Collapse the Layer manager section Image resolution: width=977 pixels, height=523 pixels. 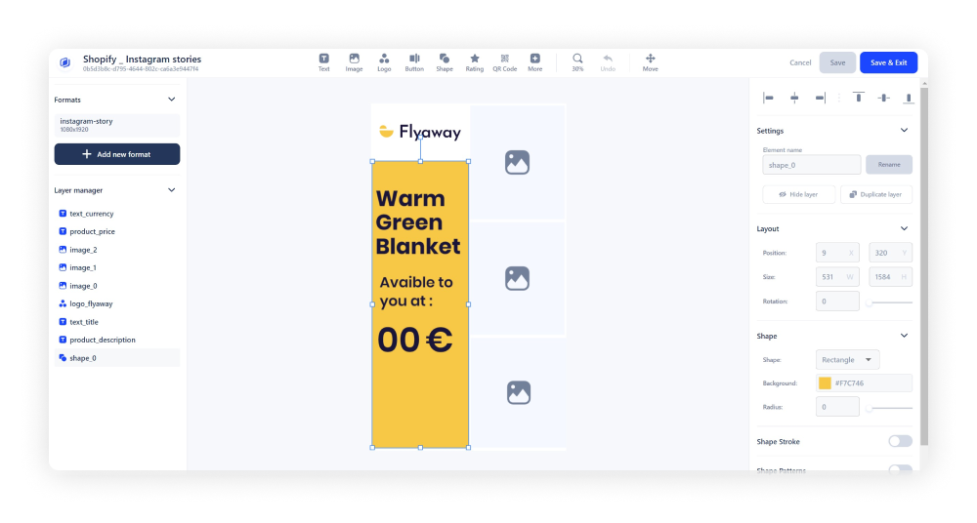pos(171,190)
